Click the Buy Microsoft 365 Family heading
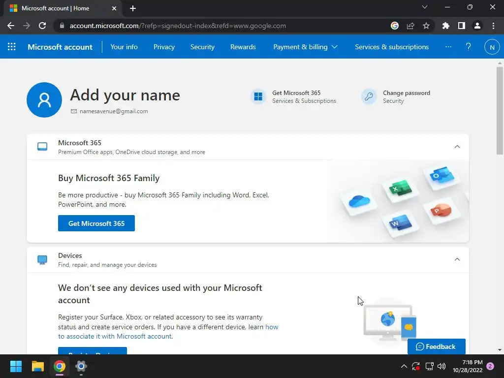The width and height of the screenshot is (504, 378). click(x=109, y=178)
